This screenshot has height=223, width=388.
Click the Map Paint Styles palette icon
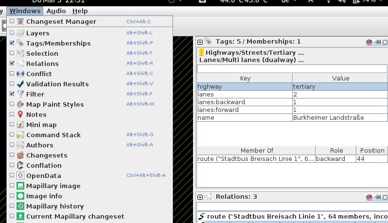tap(20, 104)
